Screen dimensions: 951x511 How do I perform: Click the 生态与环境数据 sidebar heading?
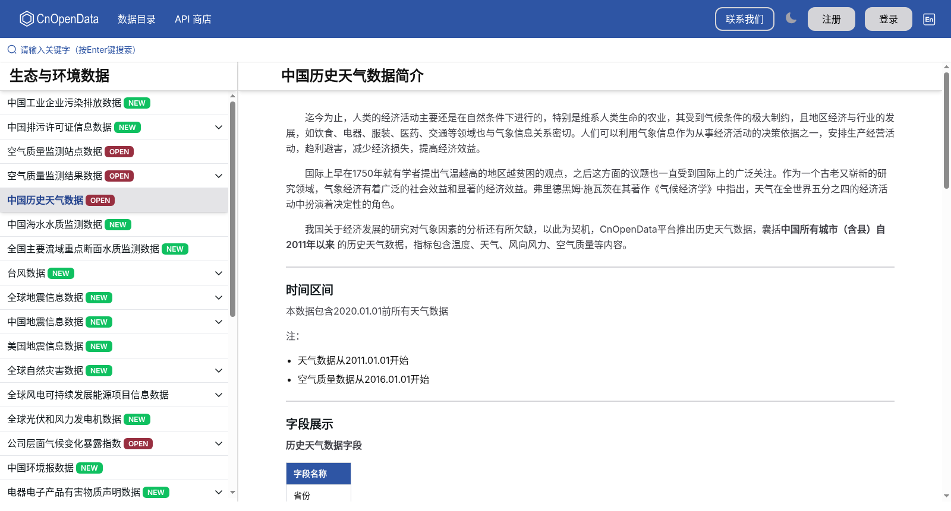coord(59,76)
